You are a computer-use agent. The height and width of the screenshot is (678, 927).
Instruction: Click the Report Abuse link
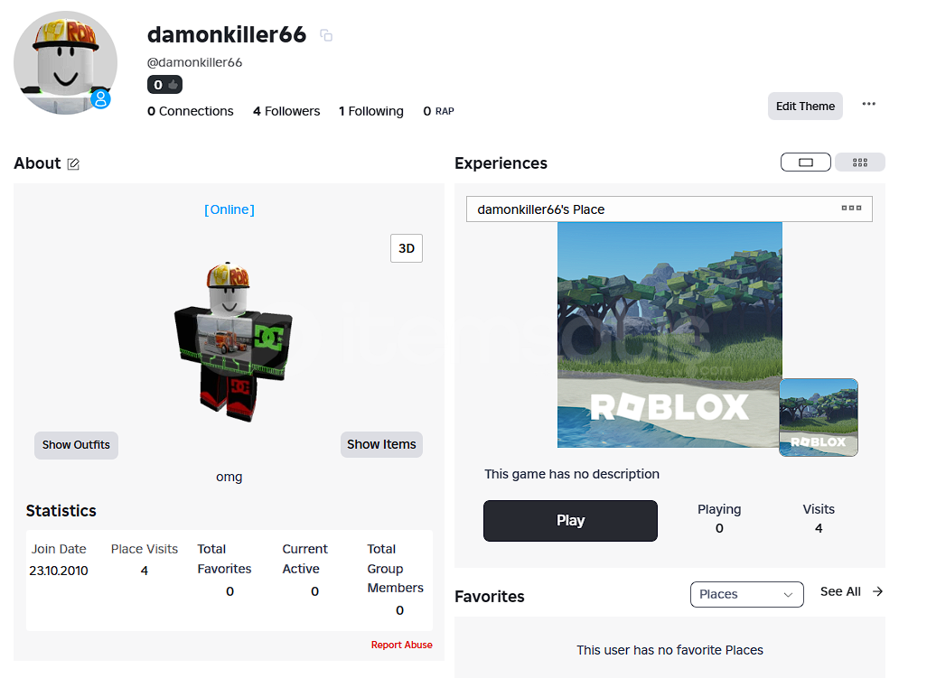401,645
